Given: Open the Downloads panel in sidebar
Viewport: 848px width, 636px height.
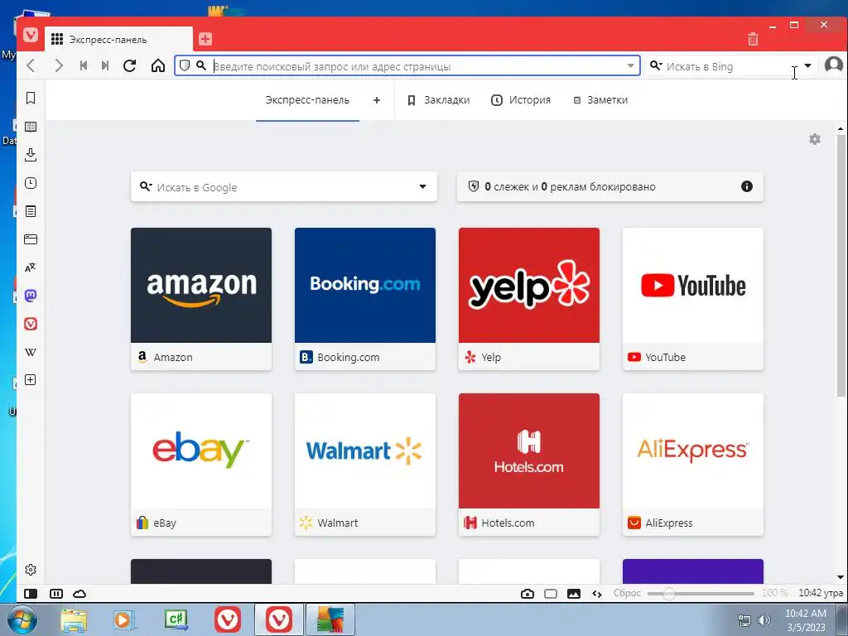Looking at the screenshot, I should pyautogui.click(x=31, y=155).
